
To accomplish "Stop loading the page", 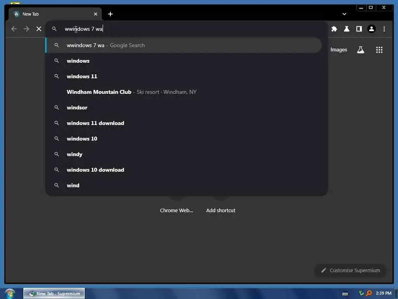I will (x=39, y=29).
